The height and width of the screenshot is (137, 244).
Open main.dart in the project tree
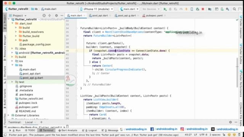(x=29, y=69)
